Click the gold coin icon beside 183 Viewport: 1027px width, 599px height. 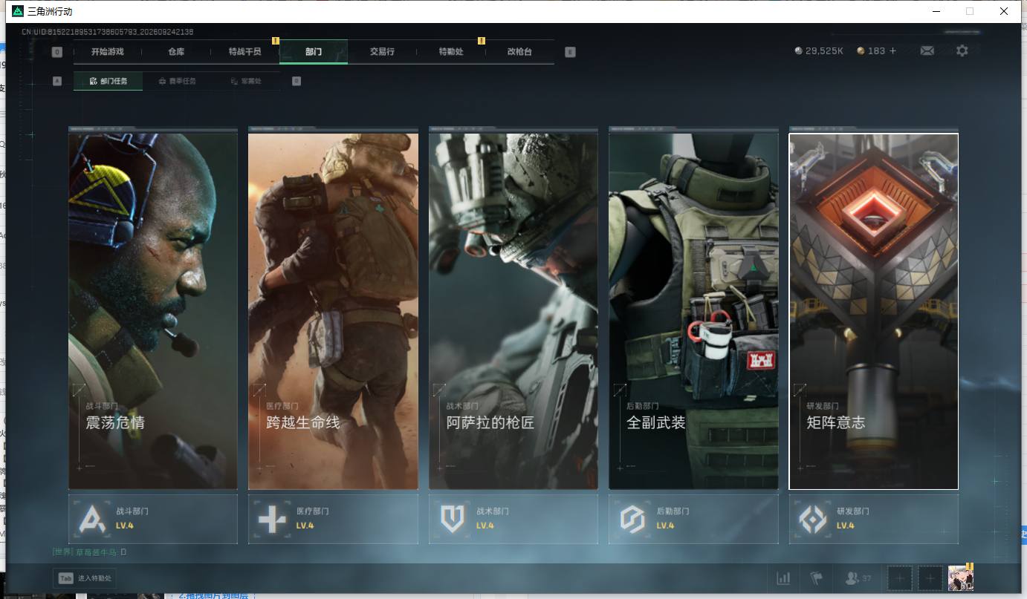(861, 51)
